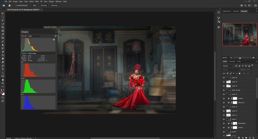The width and height of the screenshot is (258, 139).
Task: Open the Normal blend mode dropdown
Action: [x=231, y=70]
